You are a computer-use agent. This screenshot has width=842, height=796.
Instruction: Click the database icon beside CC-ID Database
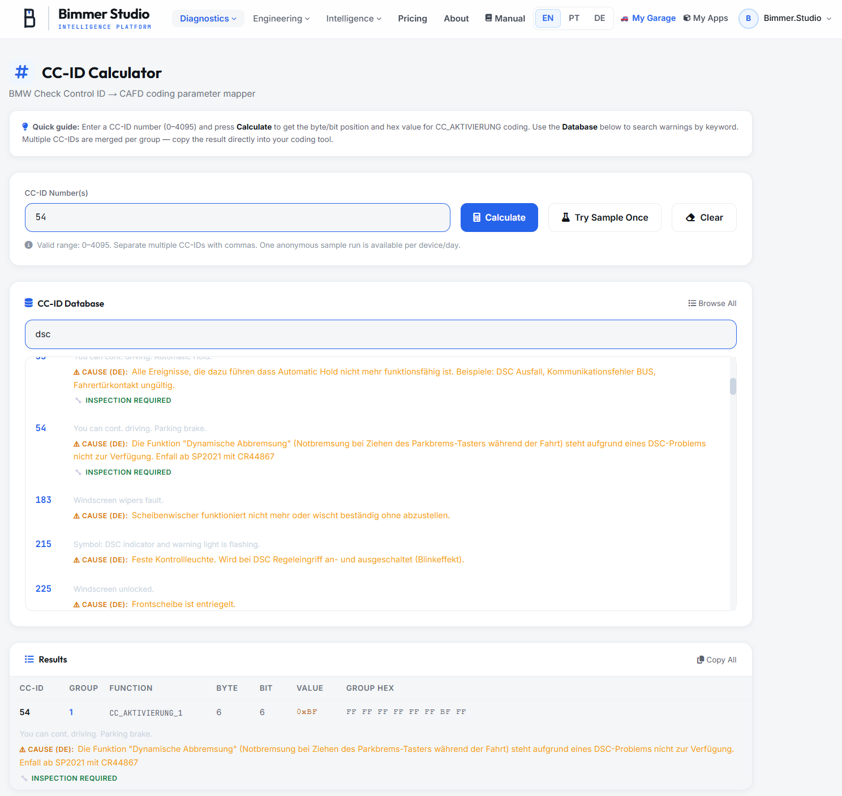(x=29, y=303)
